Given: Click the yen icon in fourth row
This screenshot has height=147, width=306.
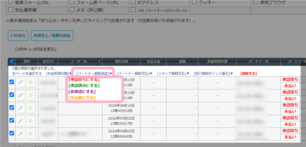Looking at the screenshot, I should (31, 121).
